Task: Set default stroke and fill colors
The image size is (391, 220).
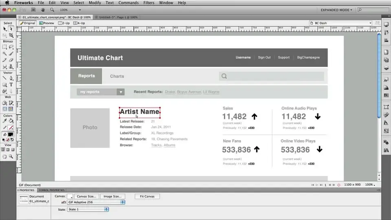Action: [4, 140]
